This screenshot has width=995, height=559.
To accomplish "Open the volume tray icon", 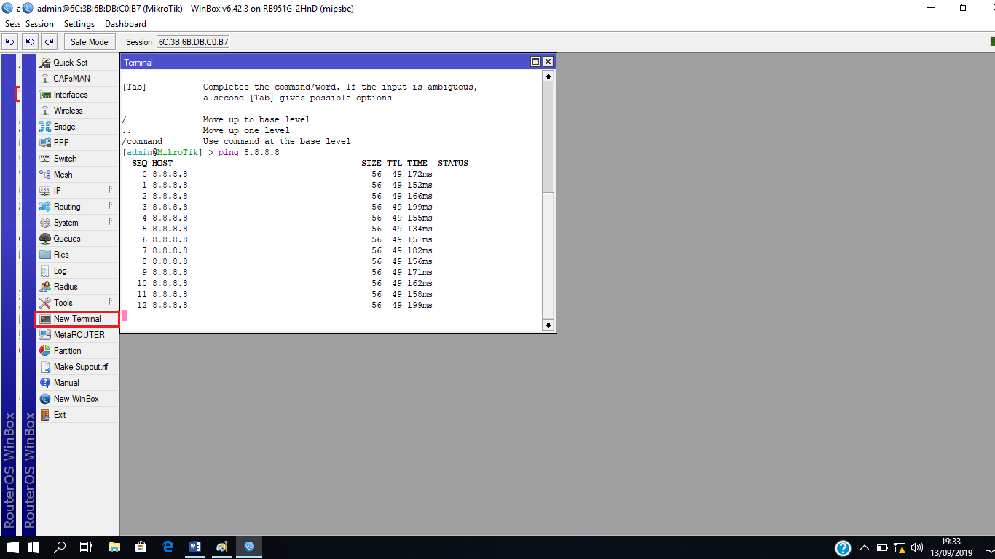I will tap(917, 547).
